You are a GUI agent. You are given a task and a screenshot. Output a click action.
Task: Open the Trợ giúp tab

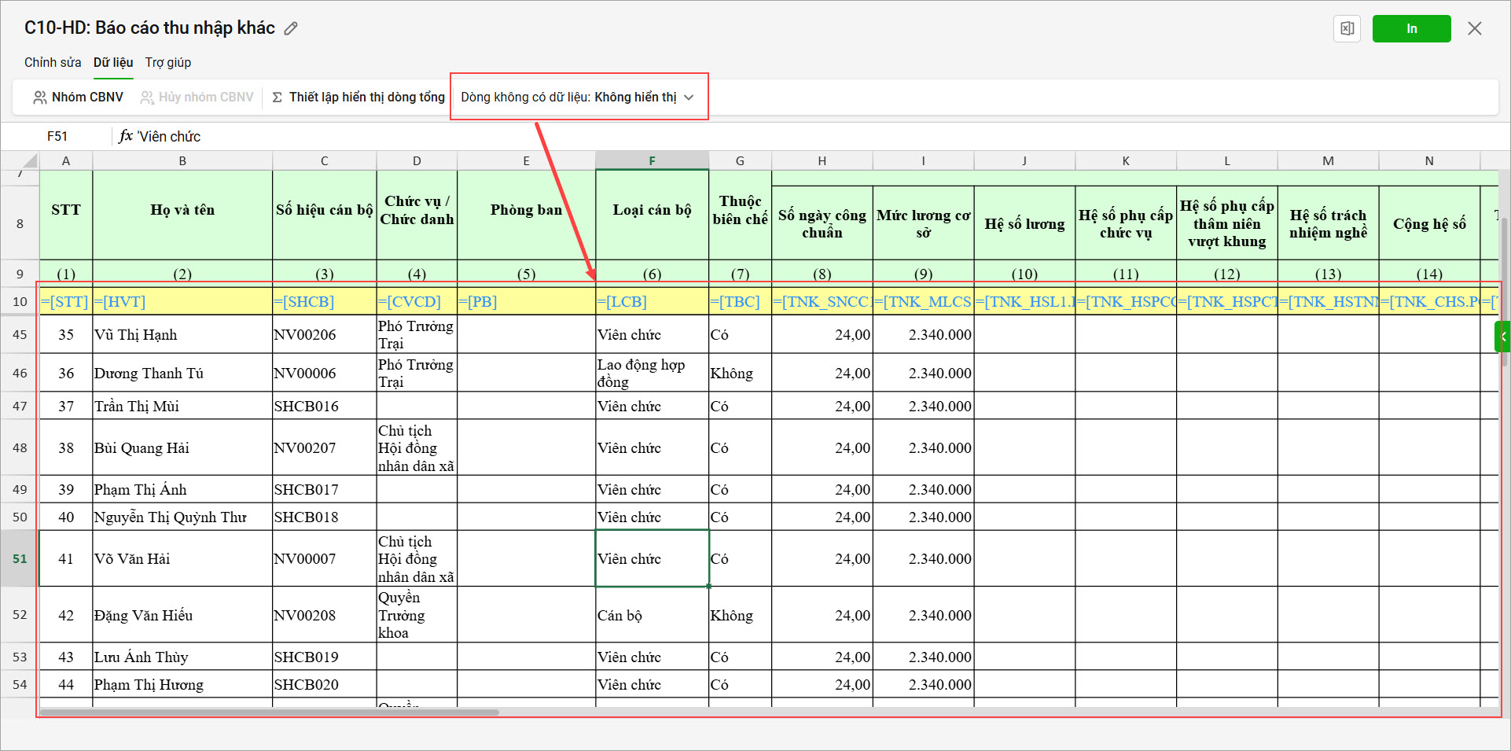pos(168,62)
